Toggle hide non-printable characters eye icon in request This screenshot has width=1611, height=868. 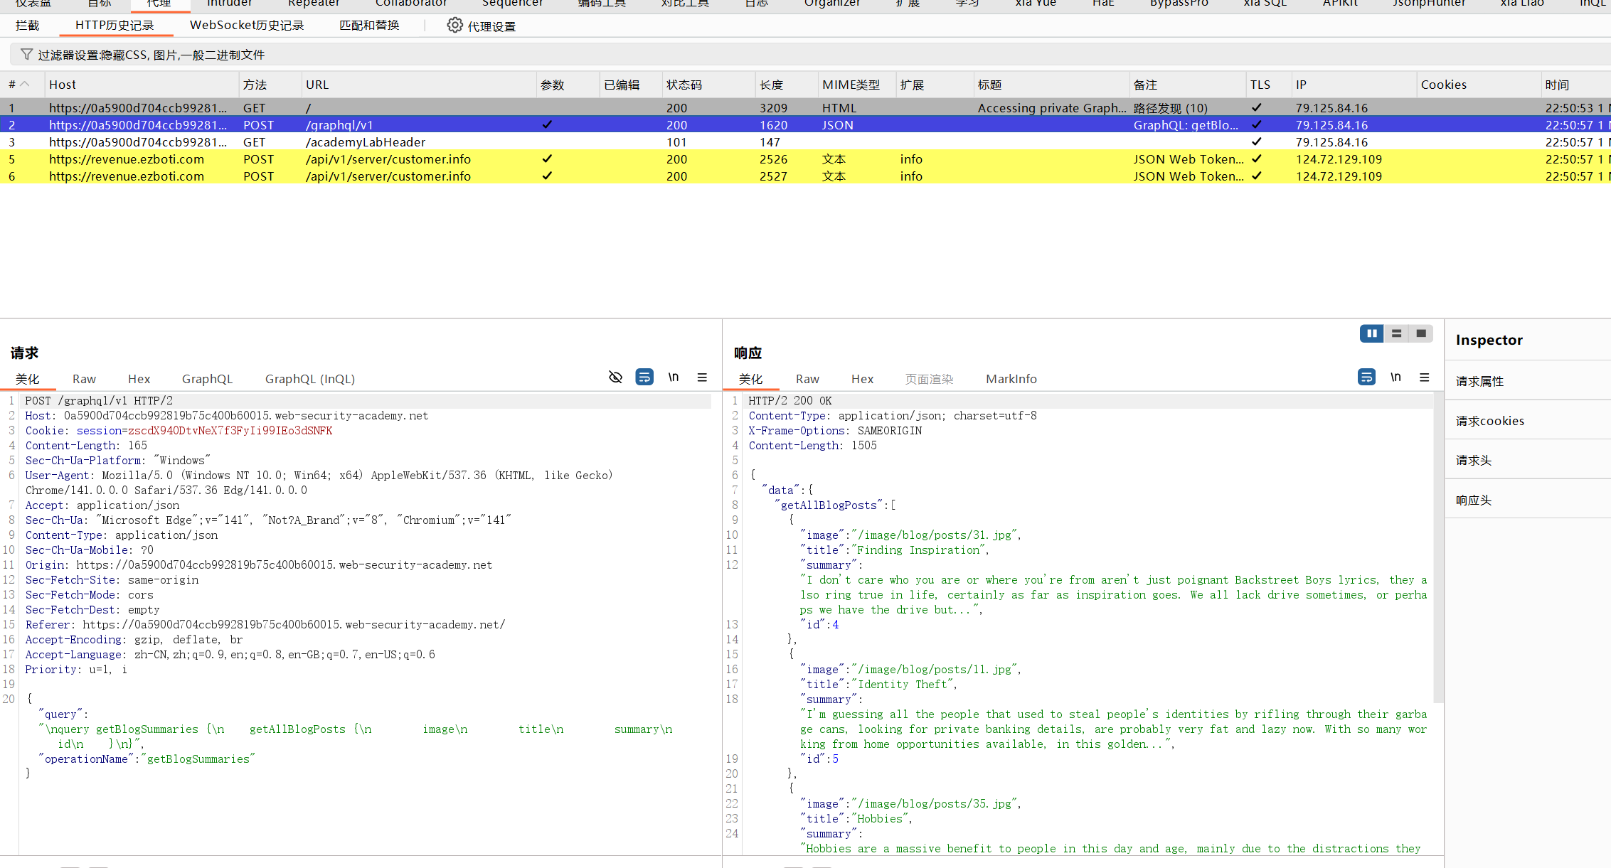coord(615,377)
